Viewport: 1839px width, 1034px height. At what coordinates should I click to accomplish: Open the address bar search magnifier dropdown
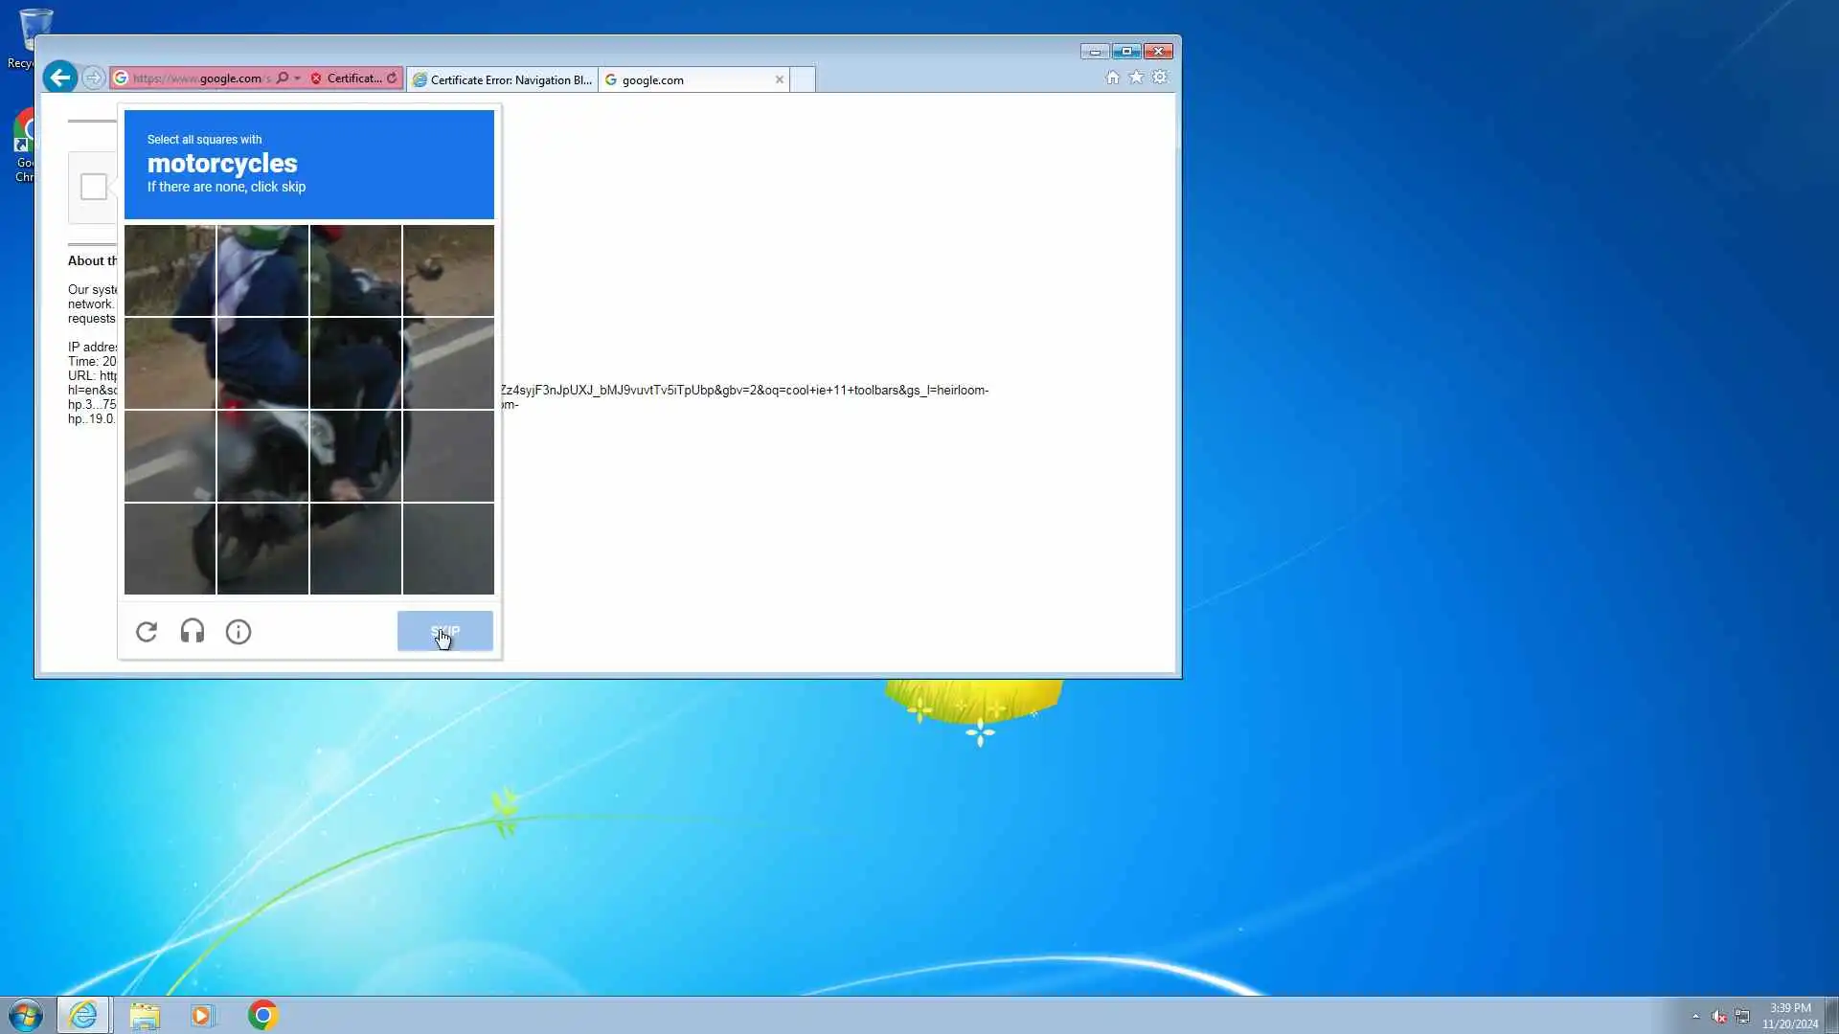tap(283, 79)
